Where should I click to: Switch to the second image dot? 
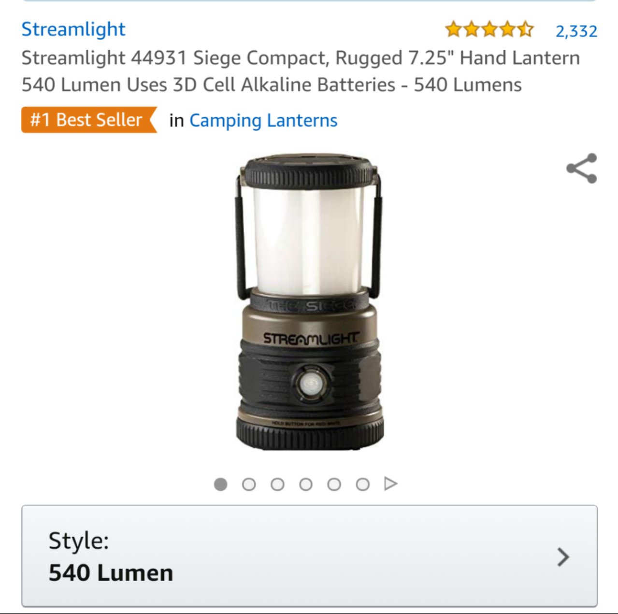point(249,484)
